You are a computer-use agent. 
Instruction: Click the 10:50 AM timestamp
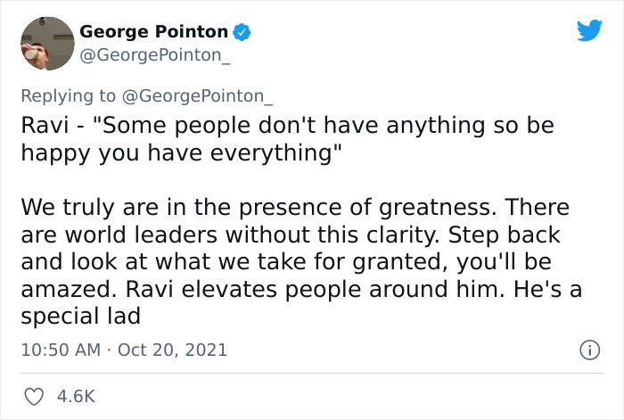click(61, 350)
